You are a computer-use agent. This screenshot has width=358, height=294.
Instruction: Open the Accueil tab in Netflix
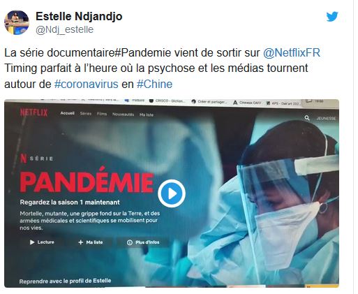pos(67,113)
